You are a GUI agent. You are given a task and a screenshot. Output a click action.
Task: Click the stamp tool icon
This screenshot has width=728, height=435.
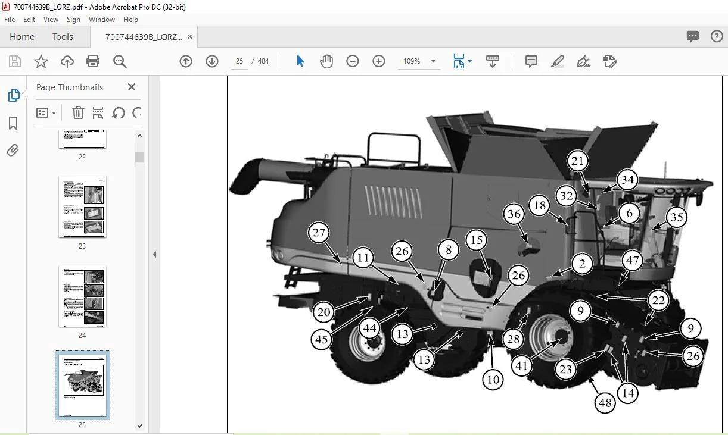tap(609, 61)
